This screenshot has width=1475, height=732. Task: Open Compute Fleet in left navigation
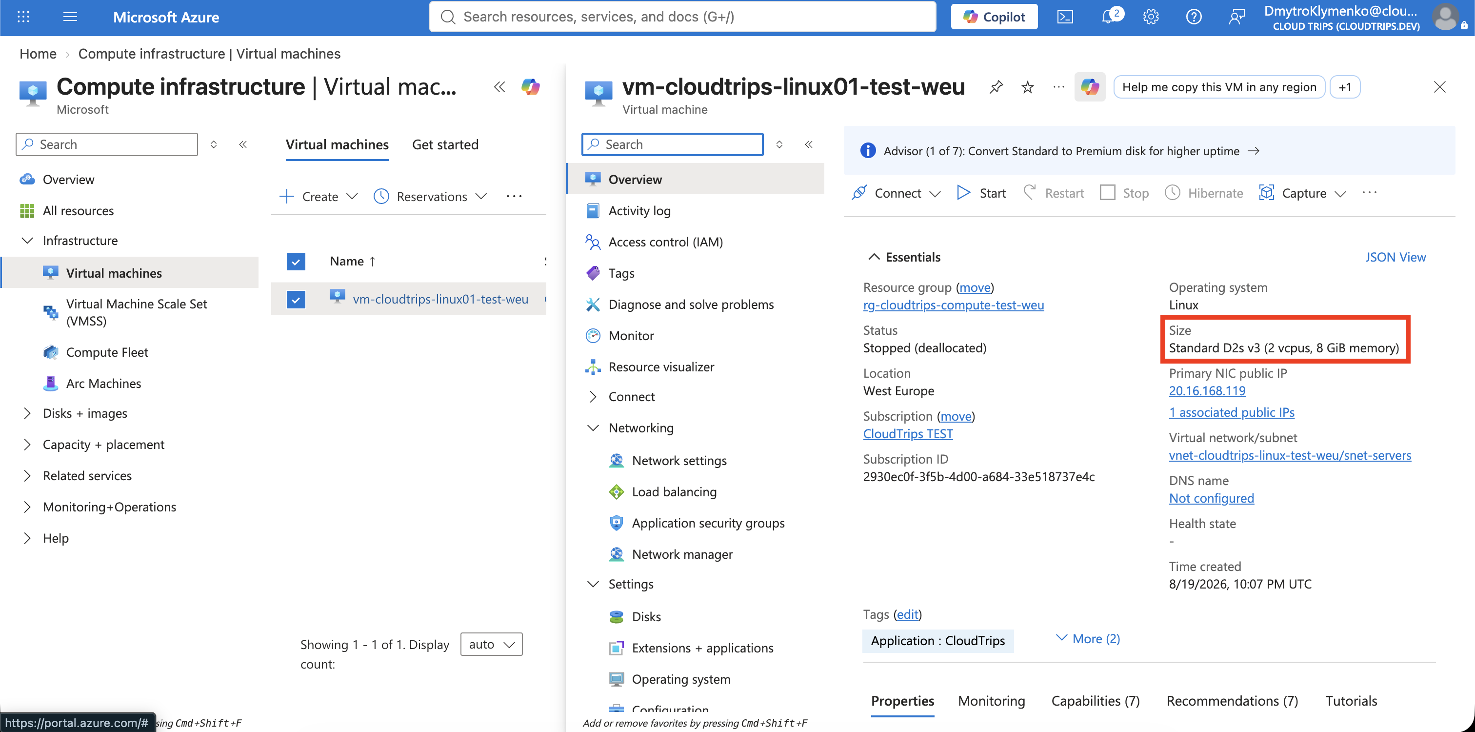click(x=106, y=352)
